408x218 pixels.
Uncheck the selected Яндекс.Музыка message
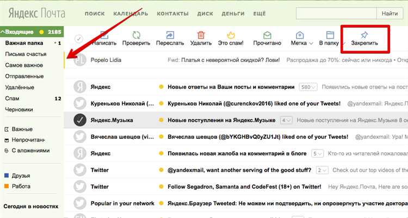[80, 120]
